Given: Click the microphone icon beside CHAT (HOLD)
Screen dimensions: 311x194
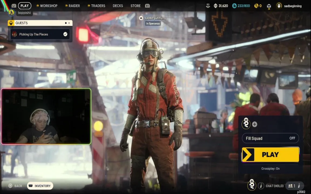Looking at the screenshot, I should pos(261,186).
